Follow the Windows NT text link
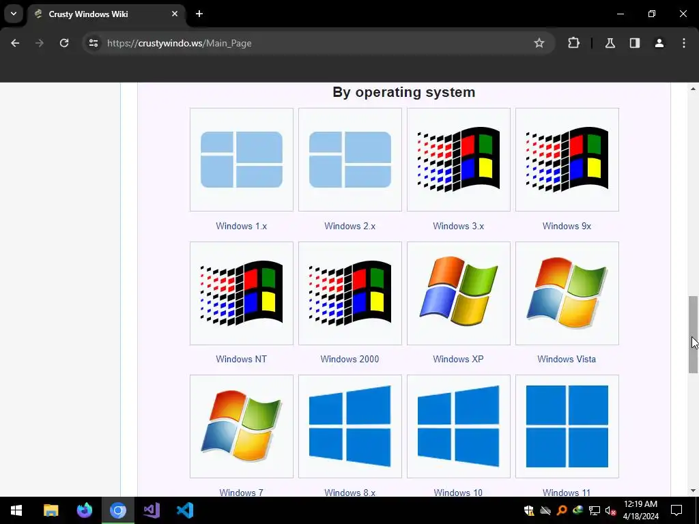 point(241,359)
